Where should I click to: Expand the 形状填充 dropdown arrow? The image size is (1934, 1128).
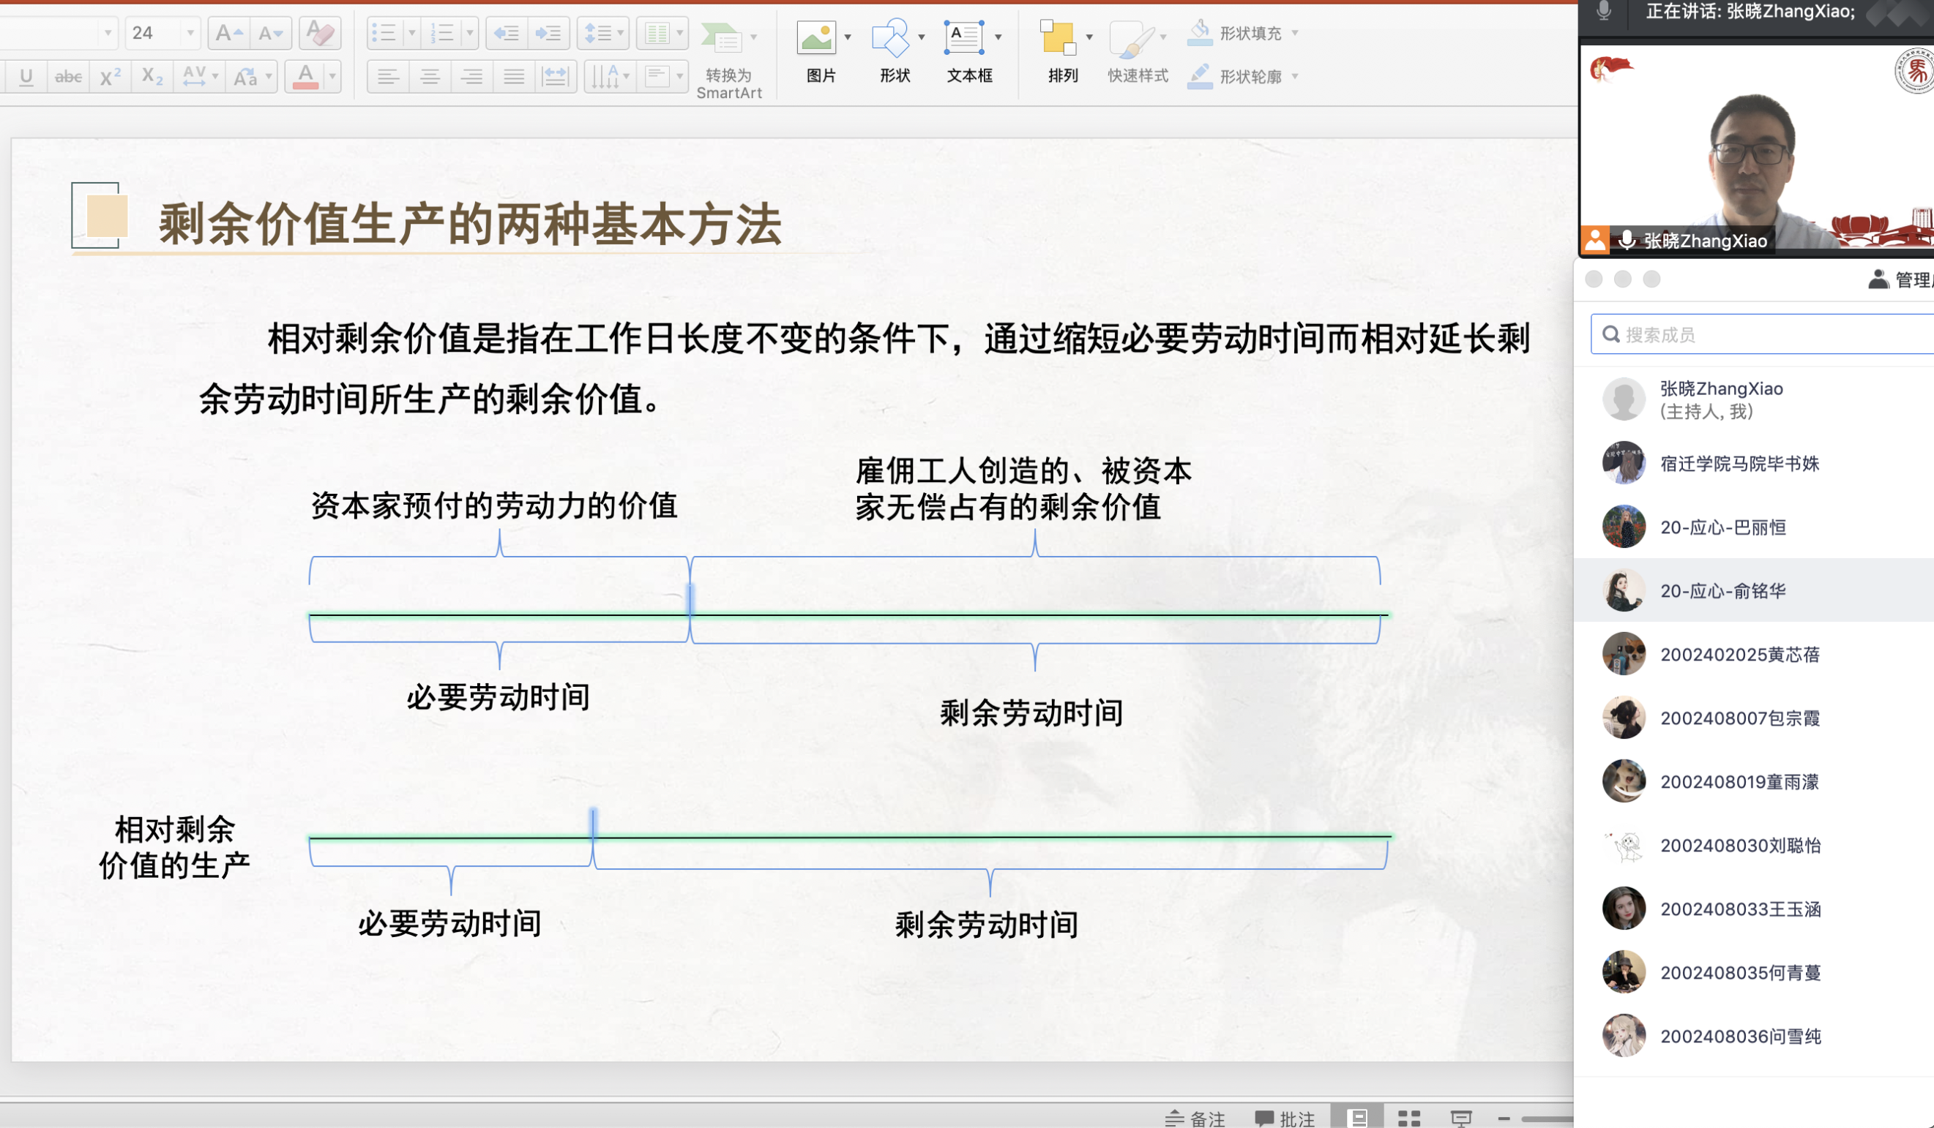(x=1296, y=33)
